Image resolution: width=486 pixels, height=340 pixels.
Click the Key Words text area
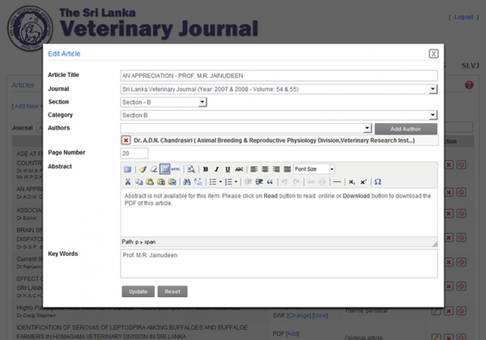pyautogui.click(x=279, y=264)
